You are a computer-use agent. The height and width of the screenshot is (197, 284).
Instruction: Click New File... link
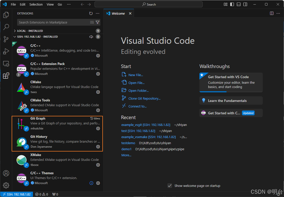[x=136, y=75]
